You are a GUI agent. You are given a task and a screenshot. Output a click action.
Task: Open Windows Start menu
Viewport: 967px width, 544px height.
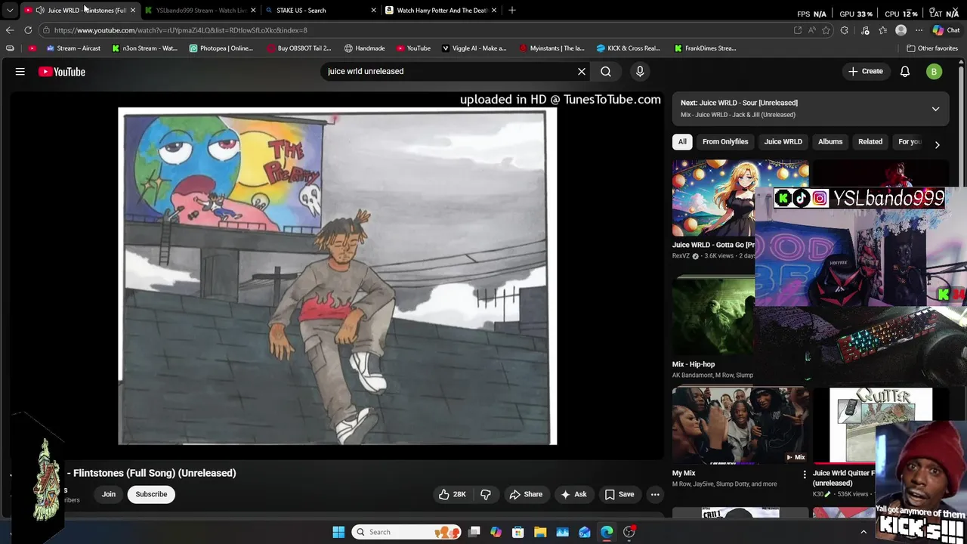point(338,532)
